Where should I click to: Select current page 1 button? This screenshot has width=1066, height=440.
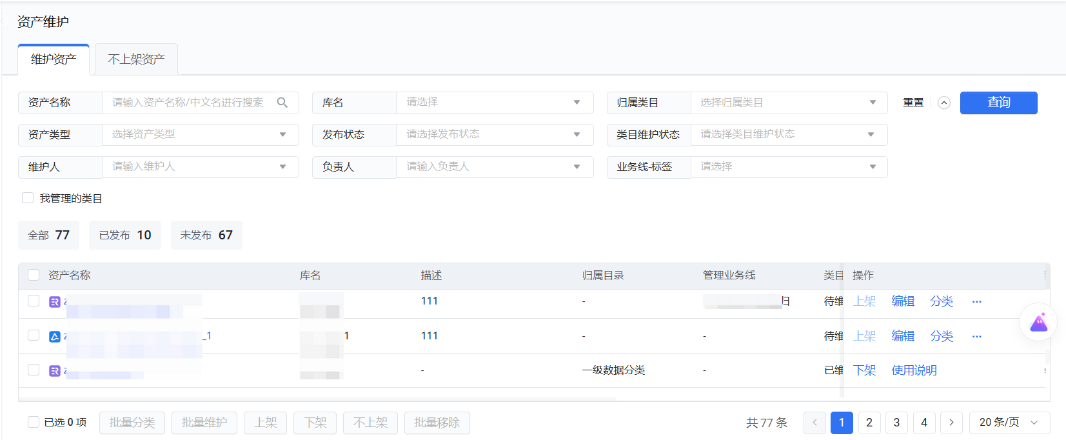pyautogui.click(x=842, y=423)
